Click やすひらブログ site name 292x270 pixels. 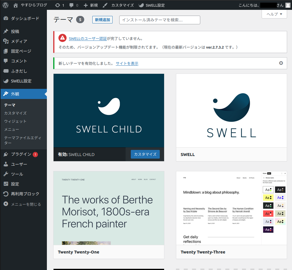(34, 5)
